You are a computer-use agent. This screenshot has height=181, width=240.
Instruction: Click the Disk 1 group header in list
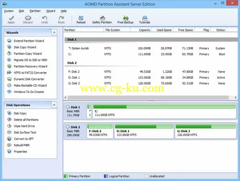151,39
